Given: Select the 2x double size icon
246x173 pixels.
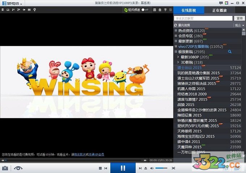Looking at the screenshot, I should [18, 10].
